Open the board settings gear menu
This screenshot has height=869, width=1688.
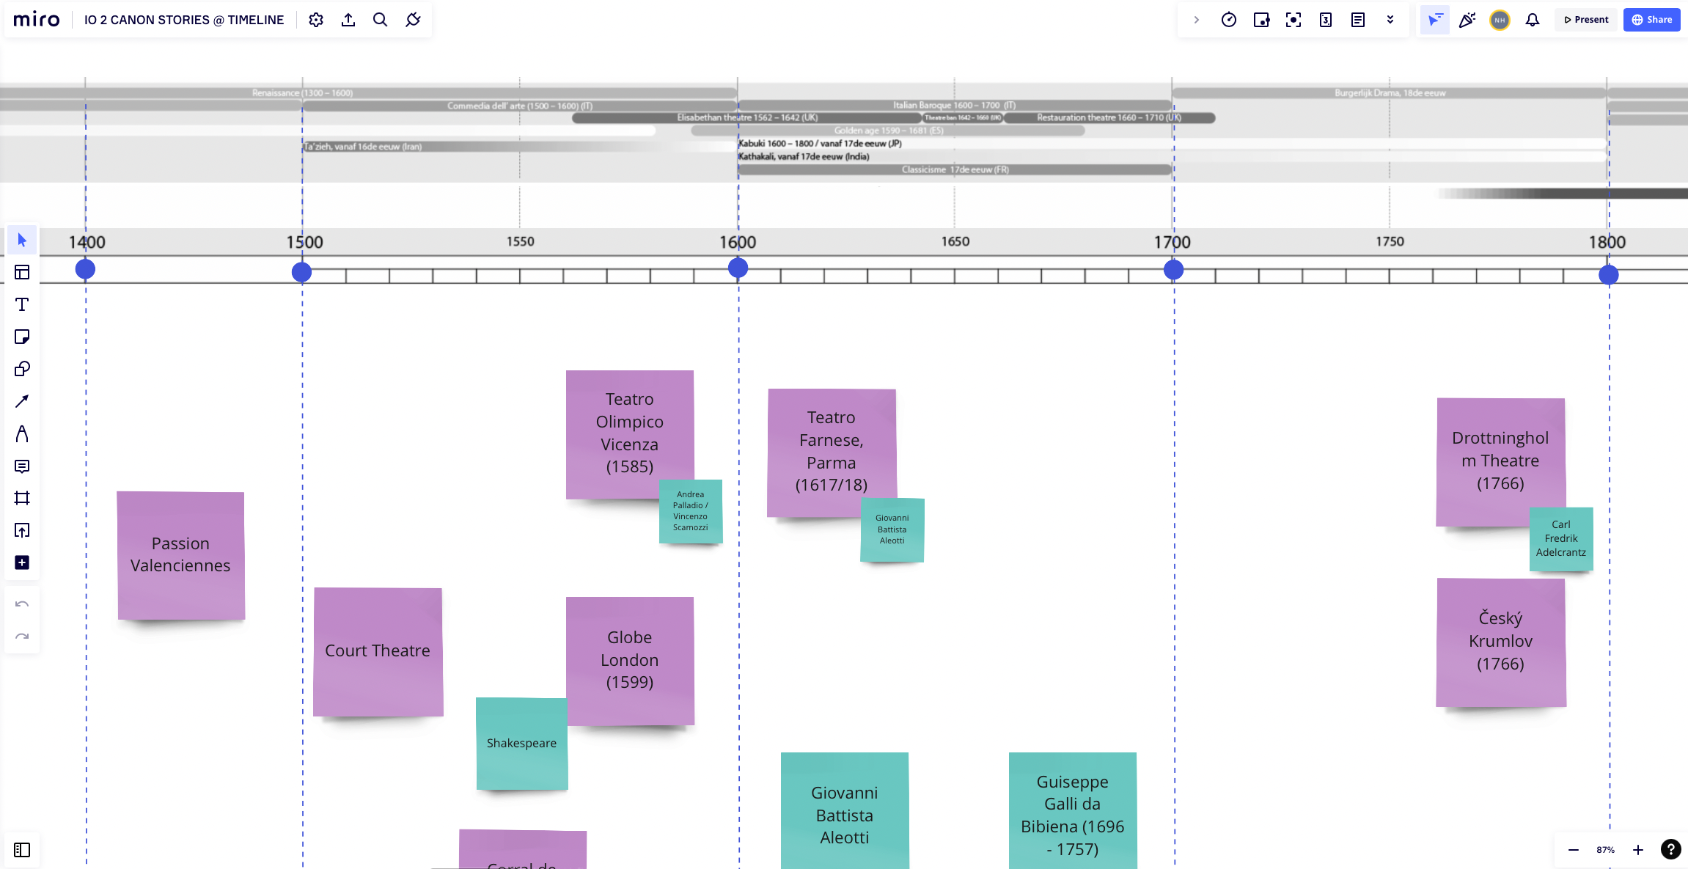pos(316,20)
